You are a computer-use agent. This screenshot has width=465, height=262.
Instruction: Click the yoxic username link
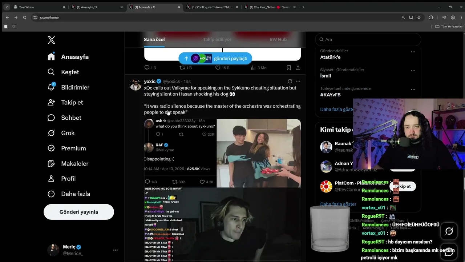pos(150,81)
